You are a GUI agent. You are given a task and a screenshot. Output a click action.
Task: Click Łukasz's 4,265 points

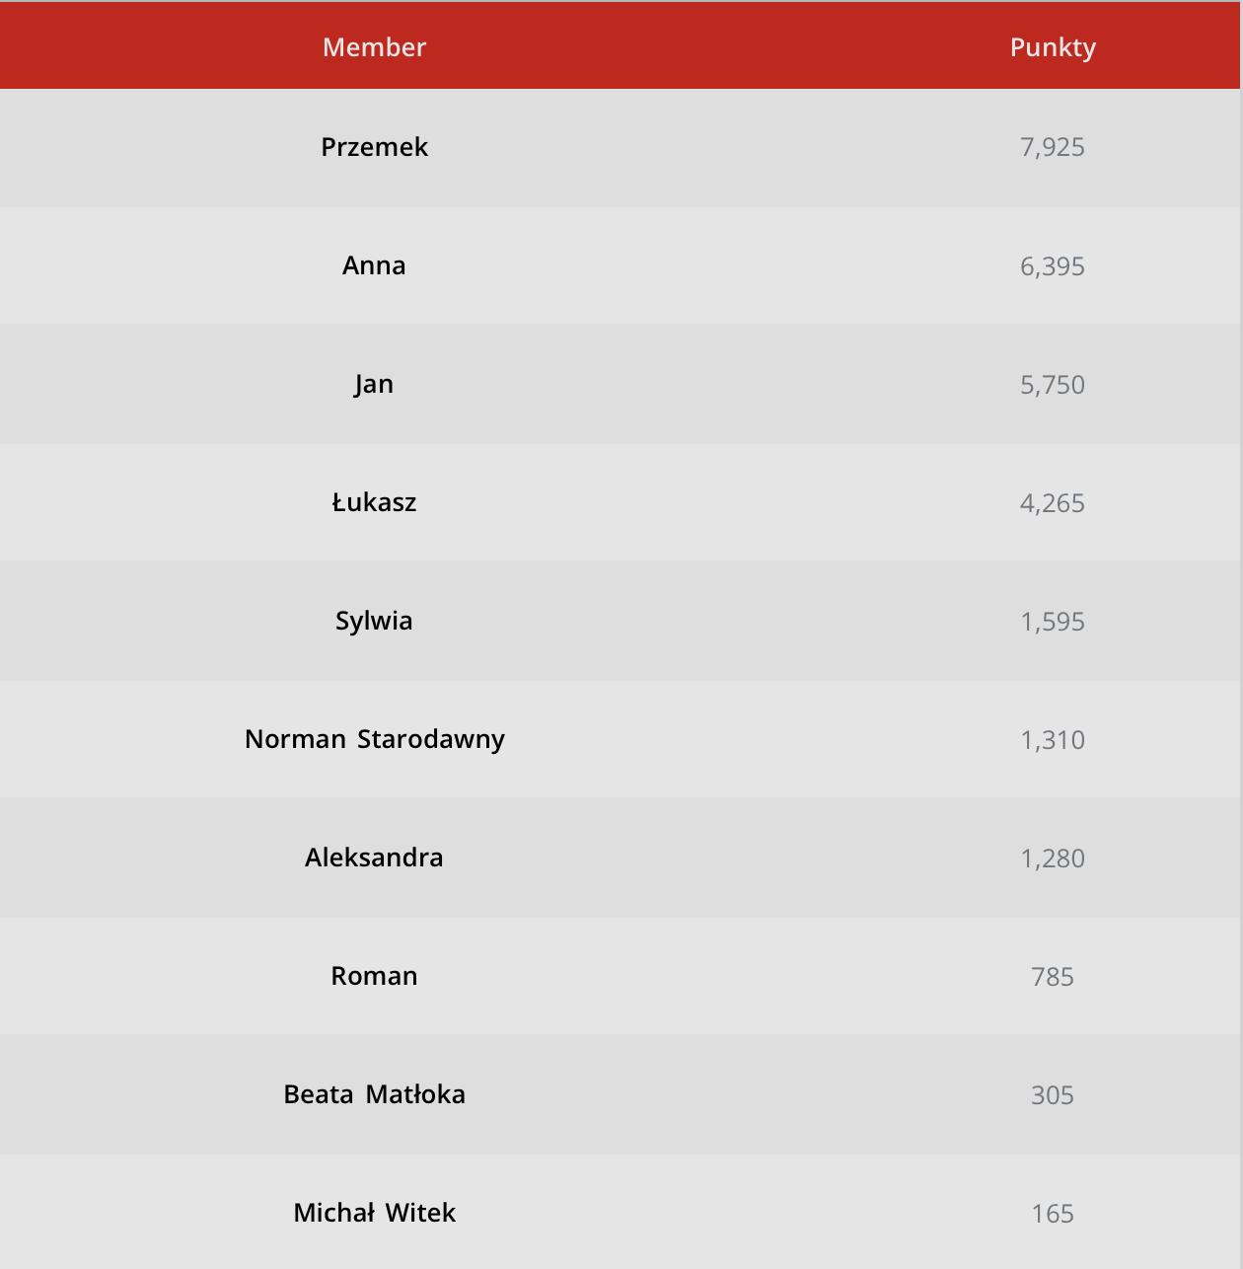tap(1053, 503)
